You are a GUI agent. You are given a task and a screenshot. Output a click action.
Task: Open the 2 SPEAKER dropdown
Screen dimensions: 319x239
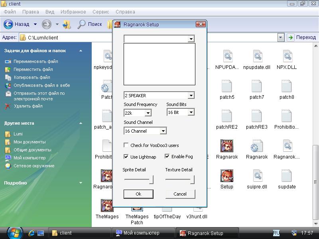pyautogui.click(x=191, y=95)
